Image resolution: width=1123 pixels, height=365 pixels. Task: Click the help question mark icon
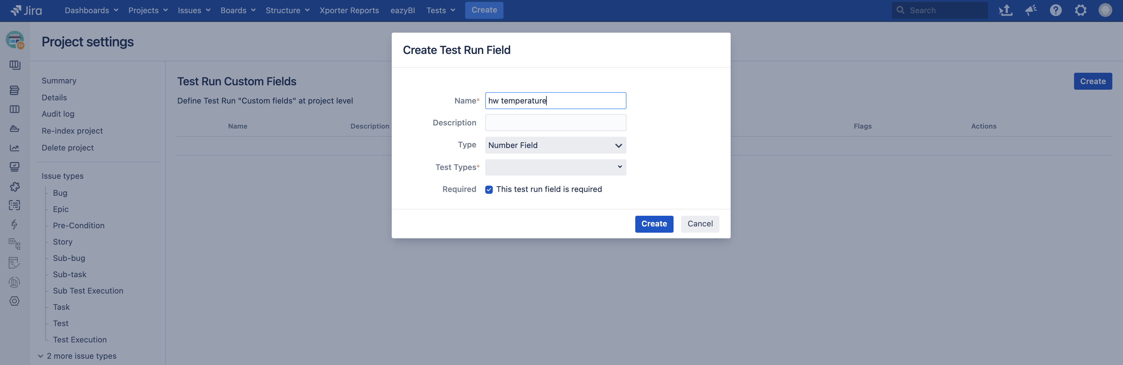(1056, 10)
